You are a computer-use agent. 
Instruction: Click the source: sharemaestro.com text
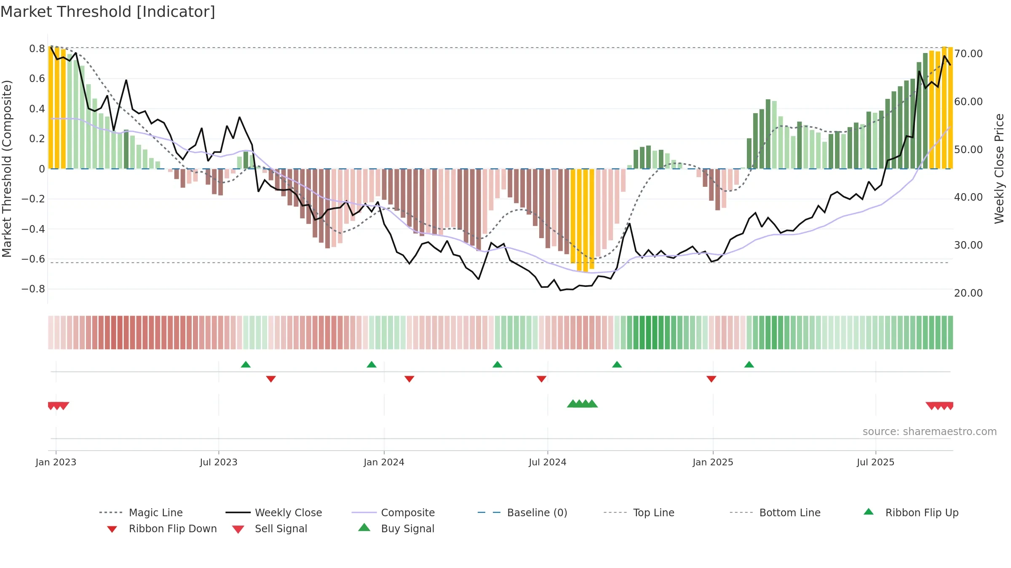coord(930,432)
